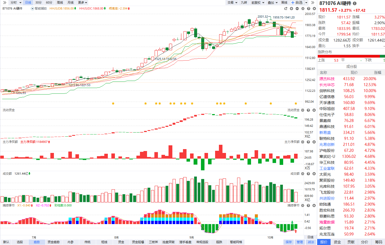The height and width of the screenshot is (245, 385).
Task: Click the zoom-in plus icon above main chart
Action: coord(291,9)
